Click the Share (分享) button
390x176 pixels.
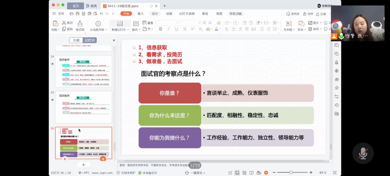pos(321,14)
